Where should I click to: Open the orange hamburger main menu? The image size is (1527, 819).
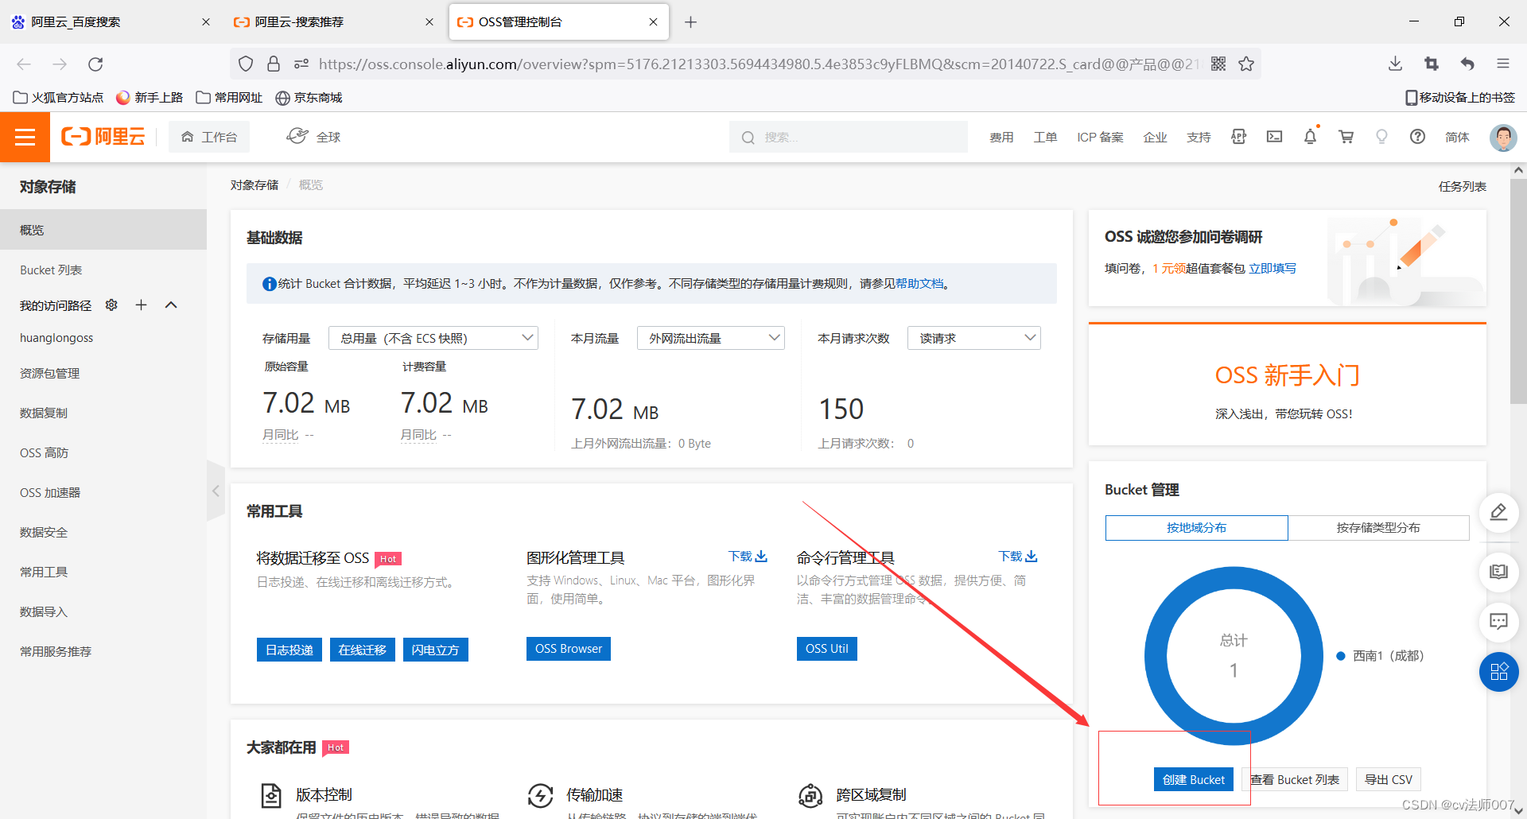(25, 137)
